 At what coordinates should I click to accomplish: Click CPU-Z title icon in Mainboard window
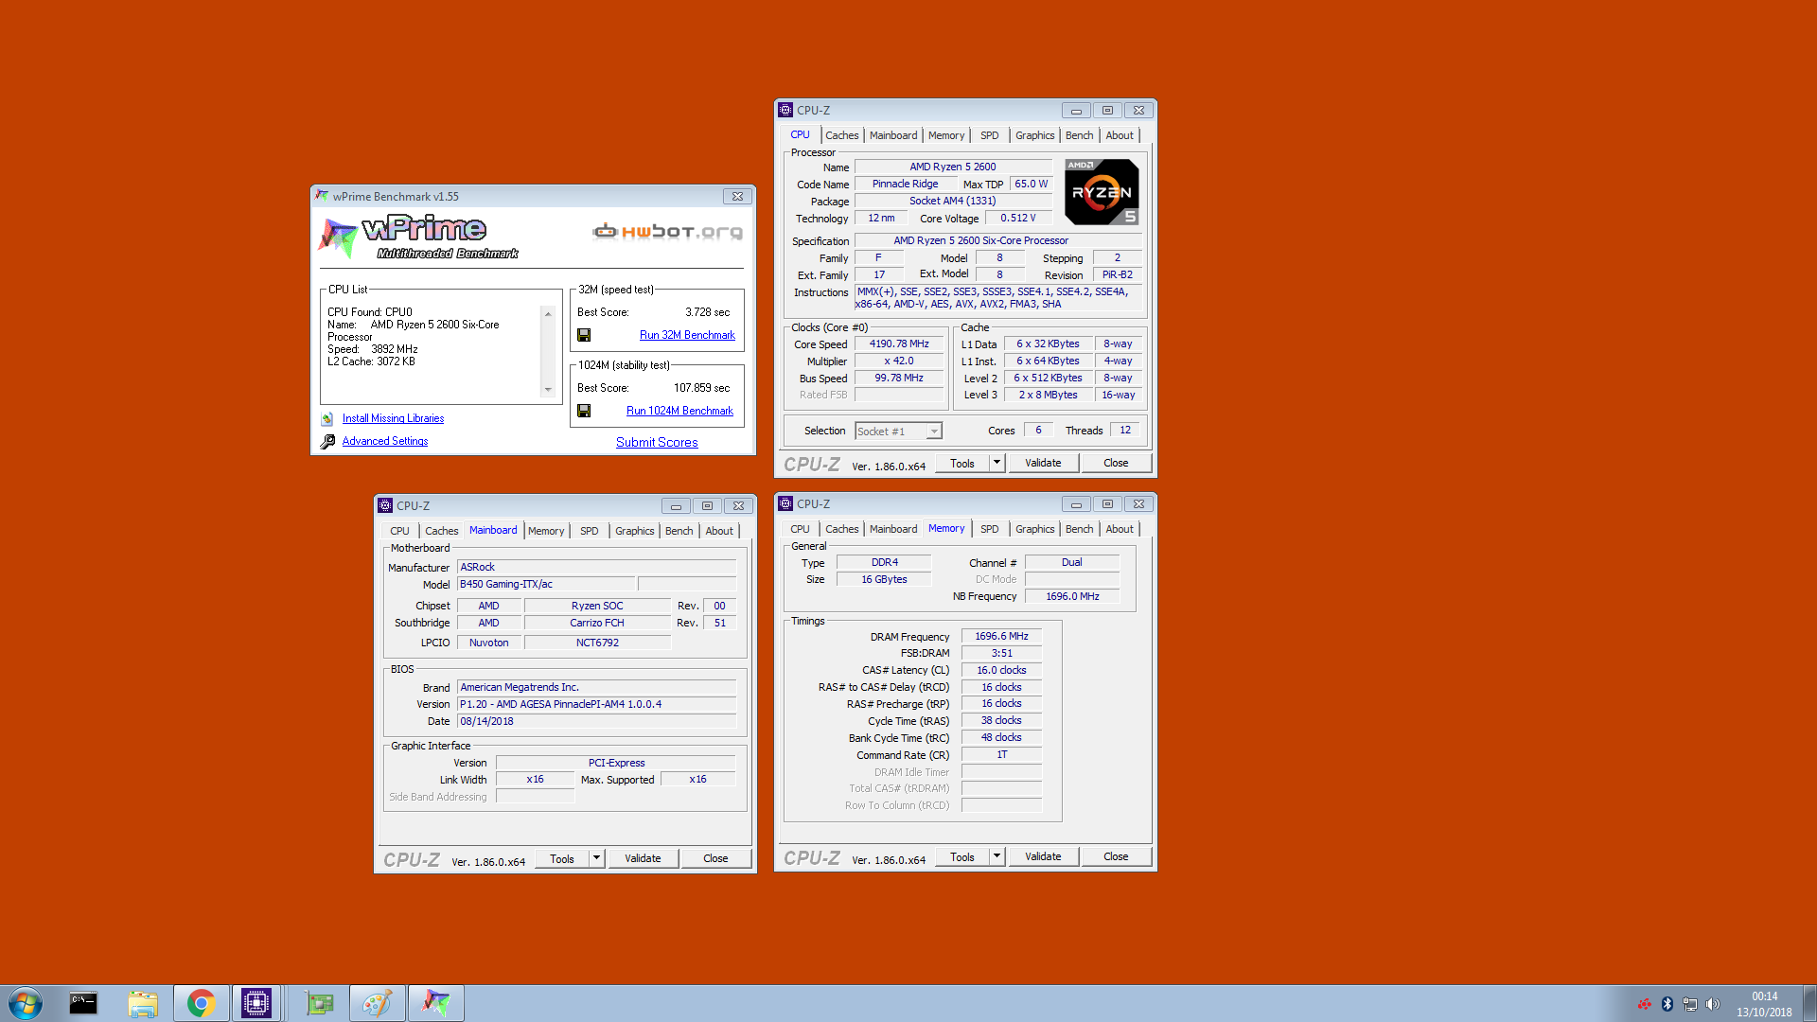pyautogui.click(x=385, y=505)
